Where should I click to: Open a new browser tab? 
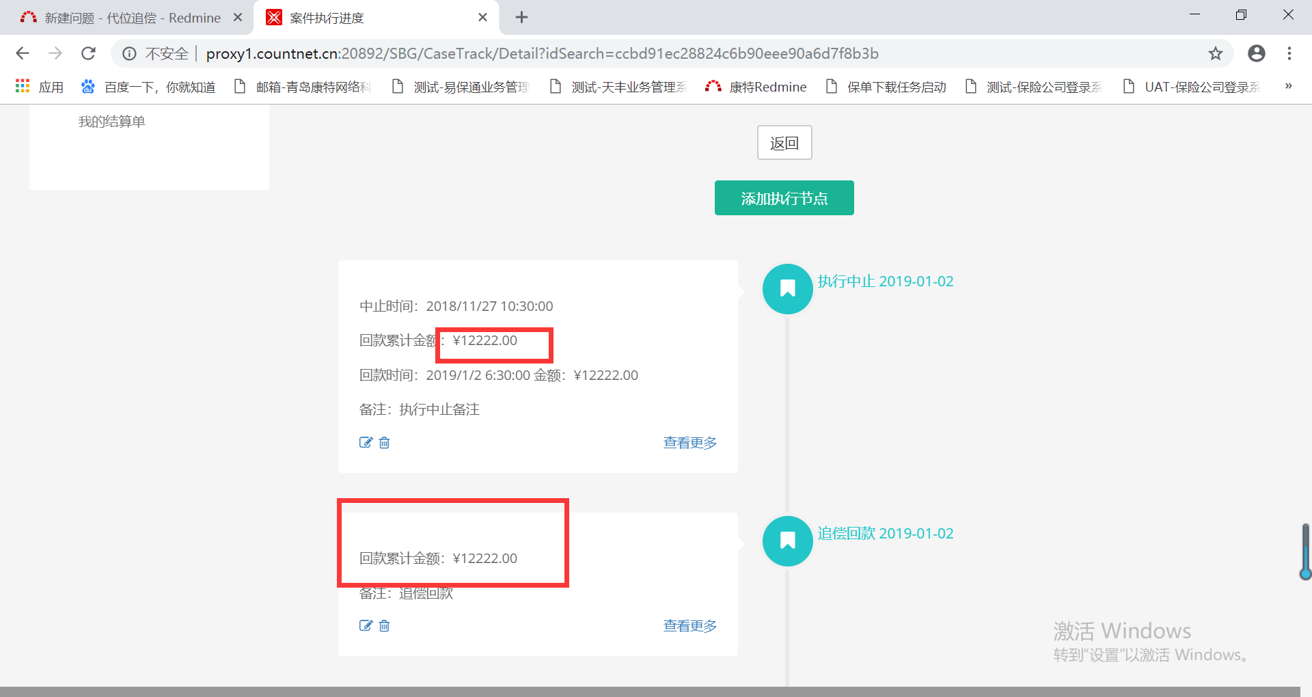click(x=521, y=17)
